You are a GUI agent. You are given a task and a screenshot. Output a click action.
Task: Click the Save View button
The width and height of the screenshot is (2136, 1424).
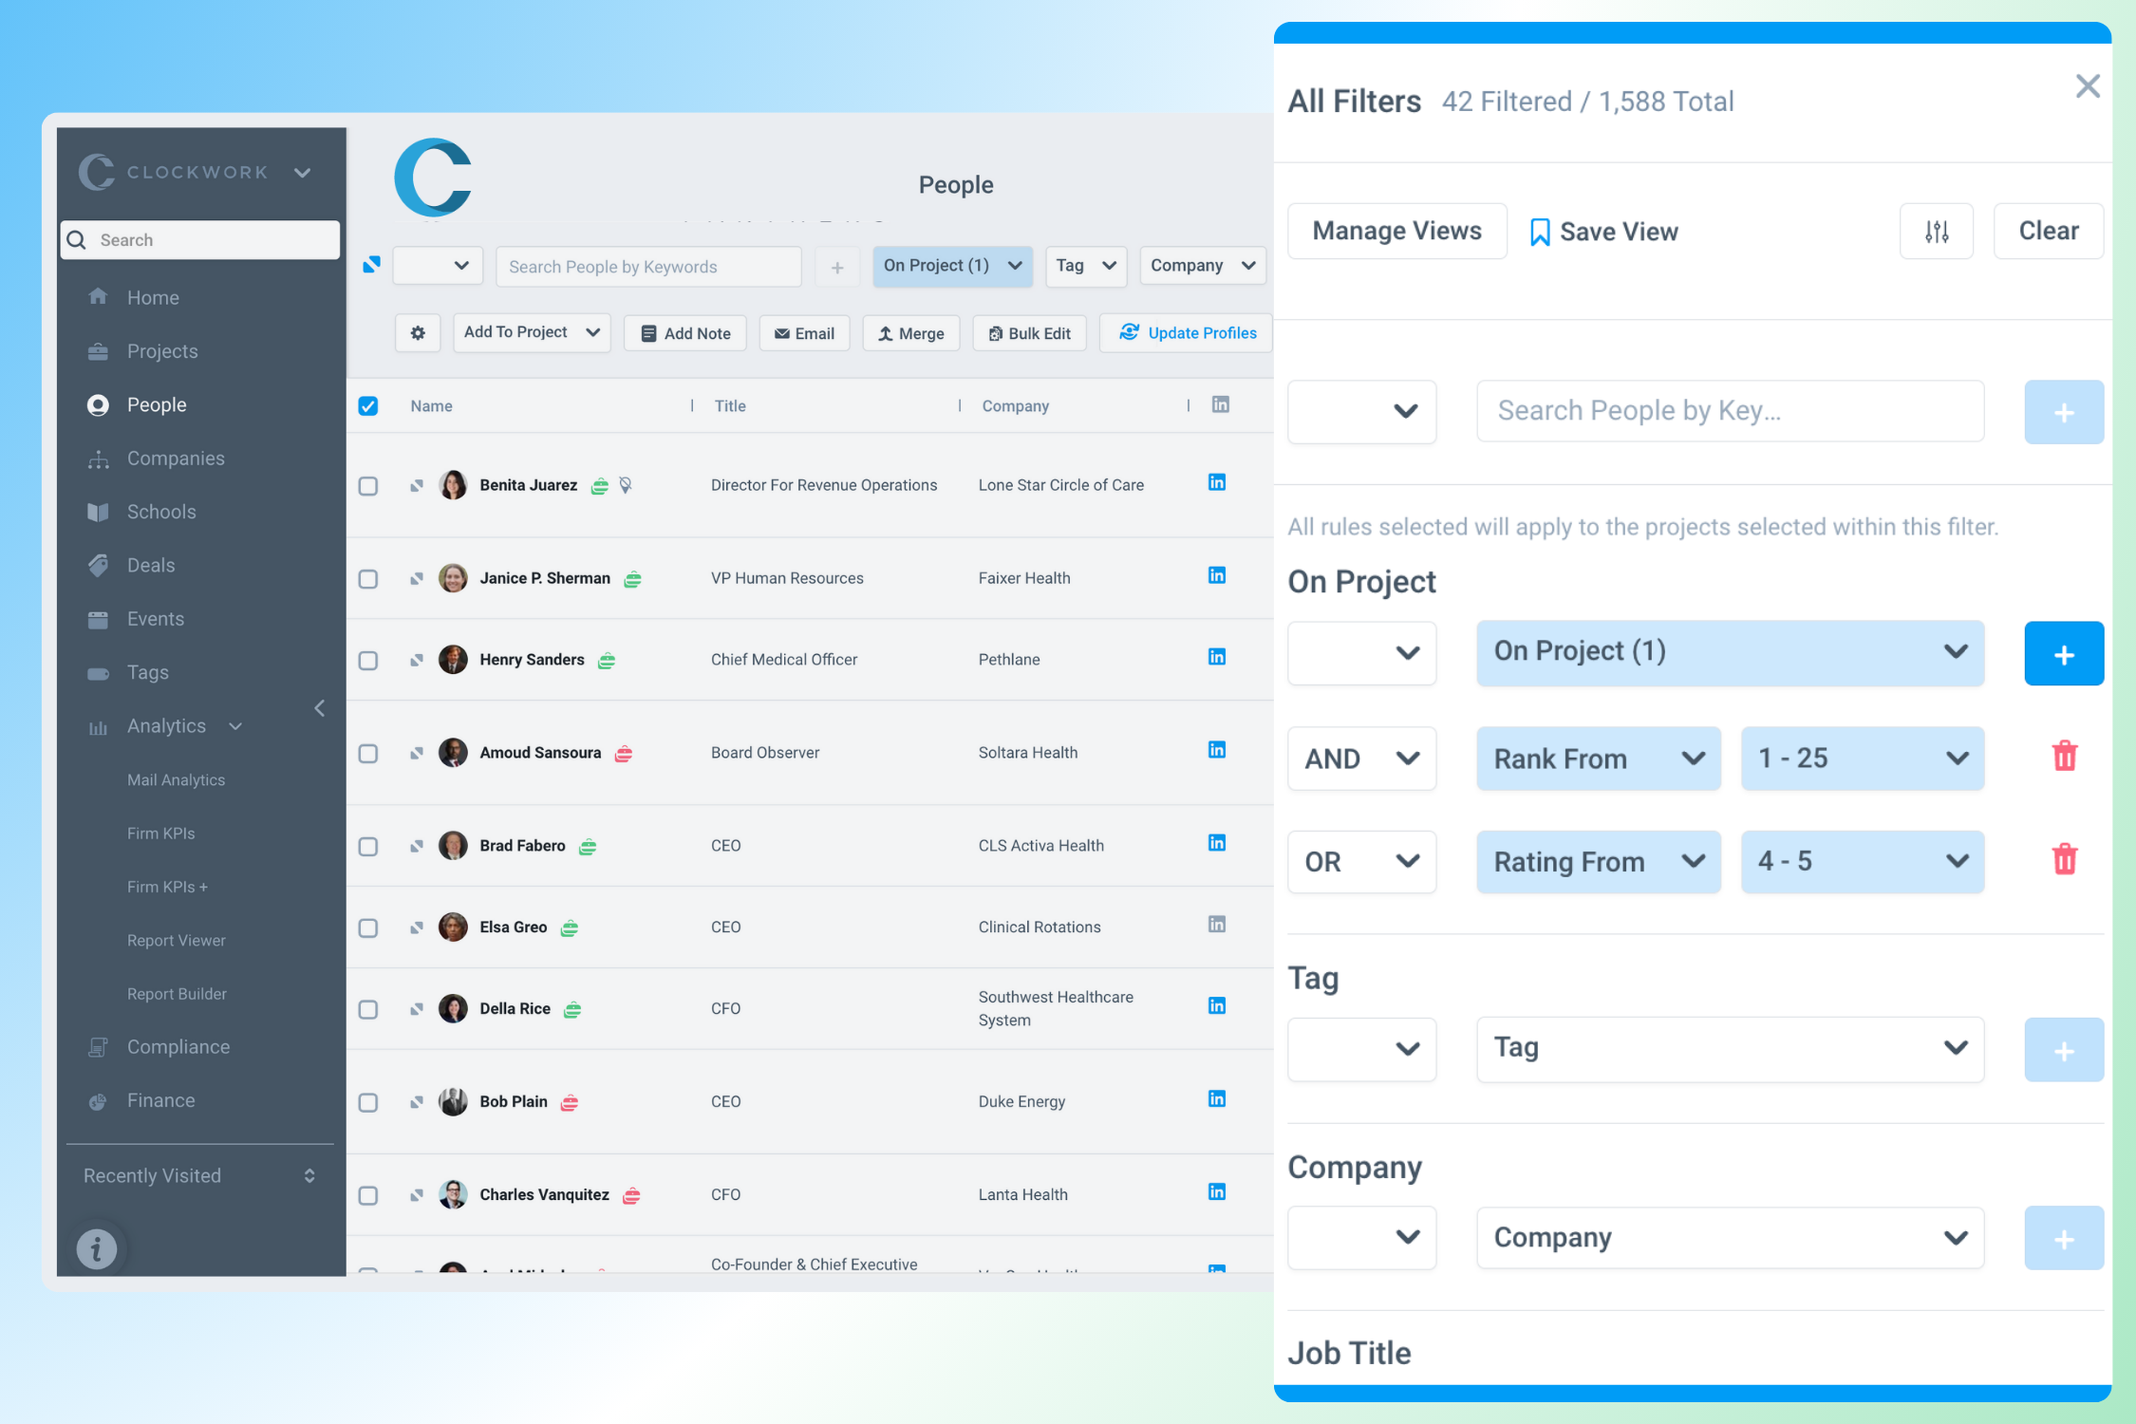(1601, 232)
